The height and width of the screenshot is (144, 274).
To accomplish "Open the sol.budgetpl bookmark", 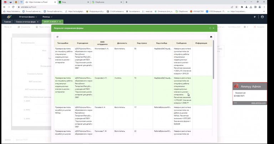I will tap(75, 11).
